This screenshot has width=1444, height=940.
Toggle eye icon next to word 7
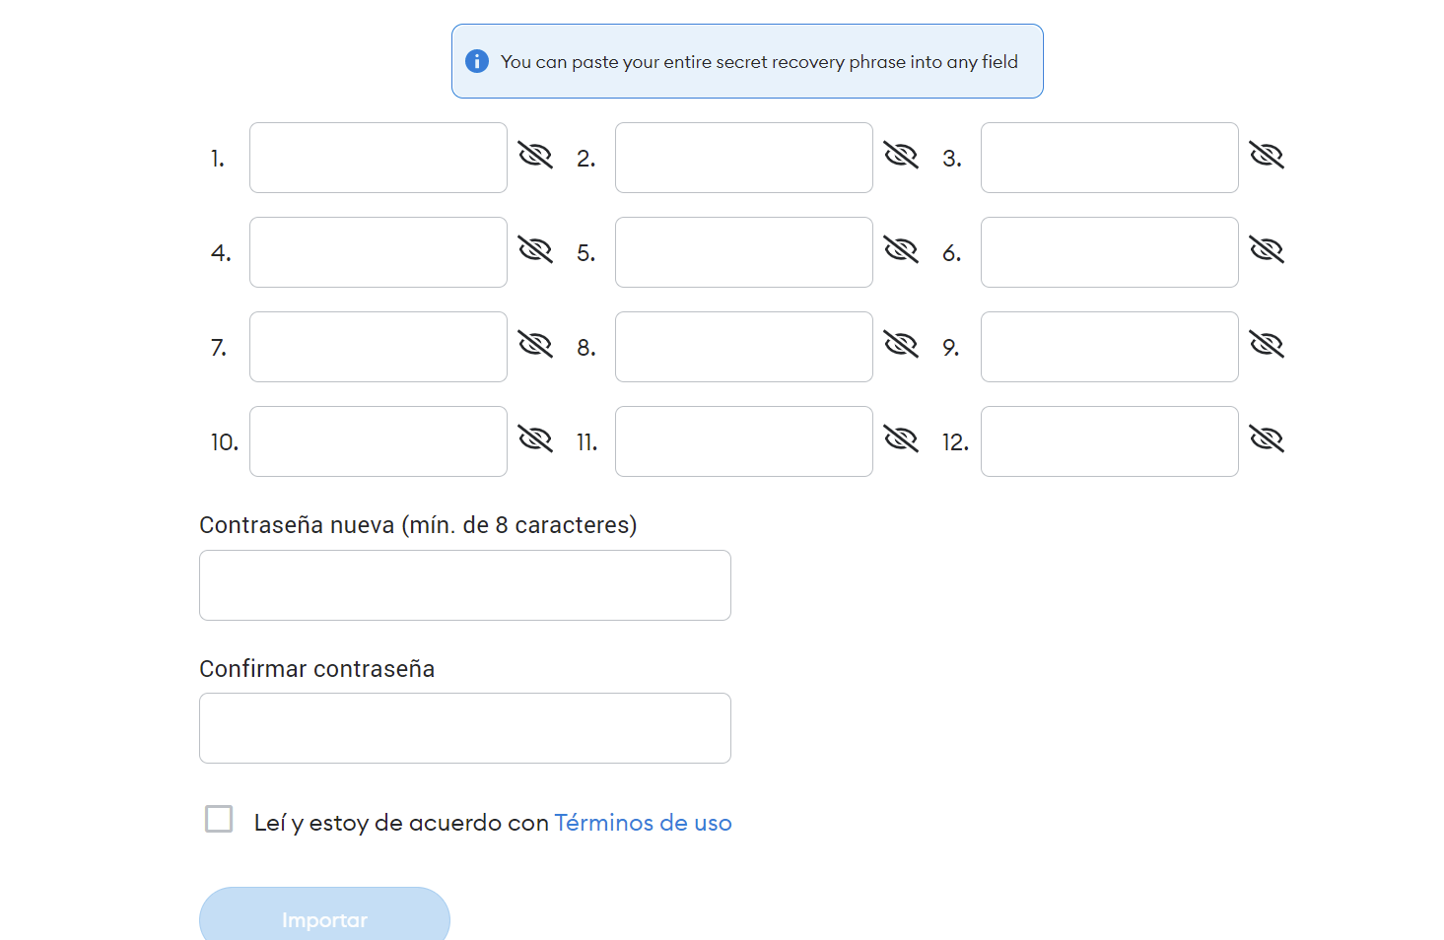click(x=535, y=345)
